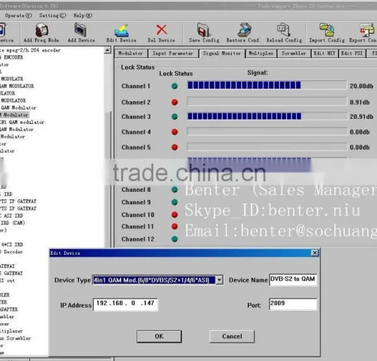Click the 20.91db signal value
This screenshot has height=361, width=377.
point(361,117)
